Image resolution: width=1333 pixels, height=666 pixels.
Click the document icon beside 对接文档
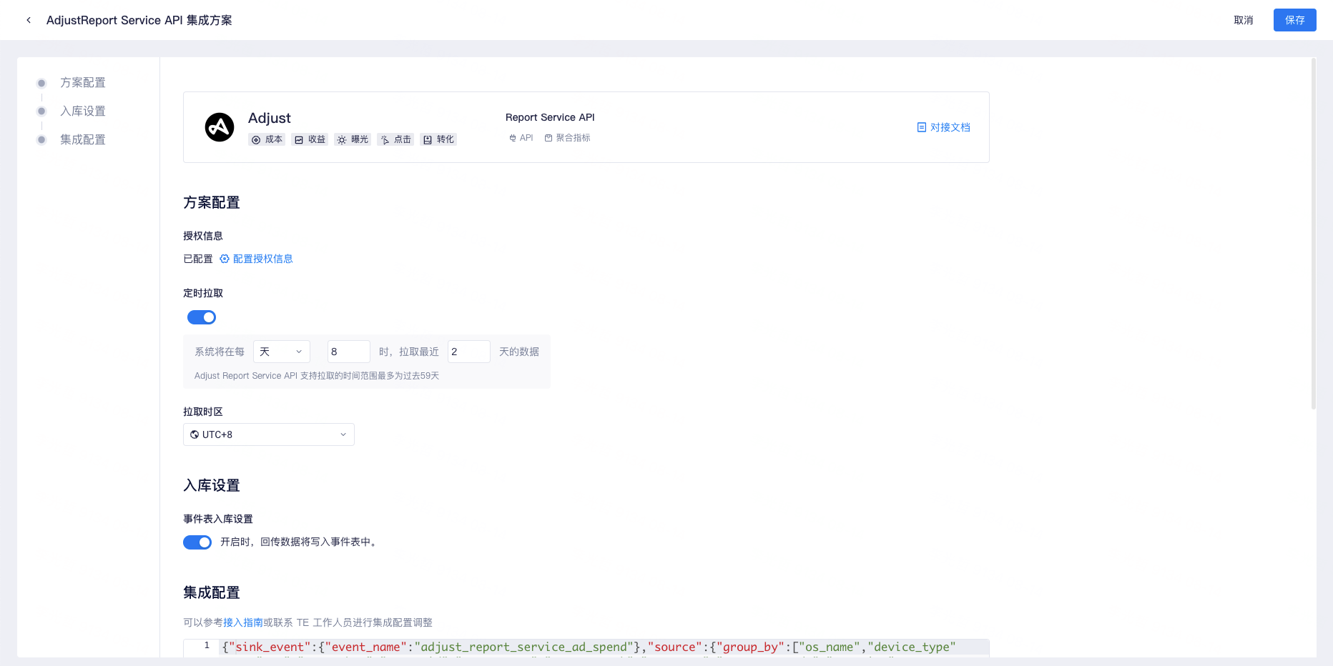tap(922, 127)
